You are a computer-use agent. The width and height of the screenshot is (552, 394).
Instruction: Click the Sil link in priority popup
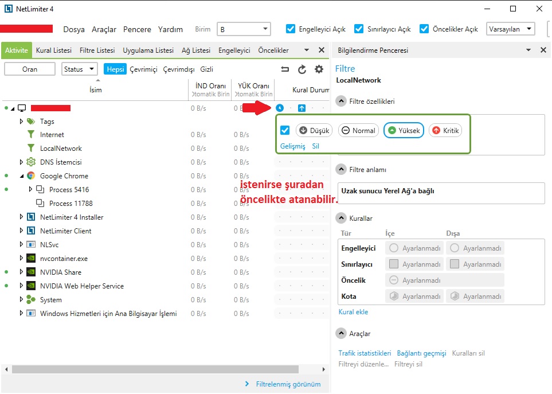[315, 146]
